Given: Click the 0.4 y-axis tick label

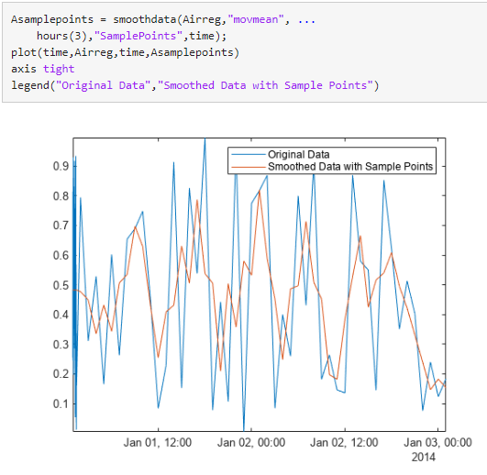Looking at the screenshot, I should click(x=61, y=315).
